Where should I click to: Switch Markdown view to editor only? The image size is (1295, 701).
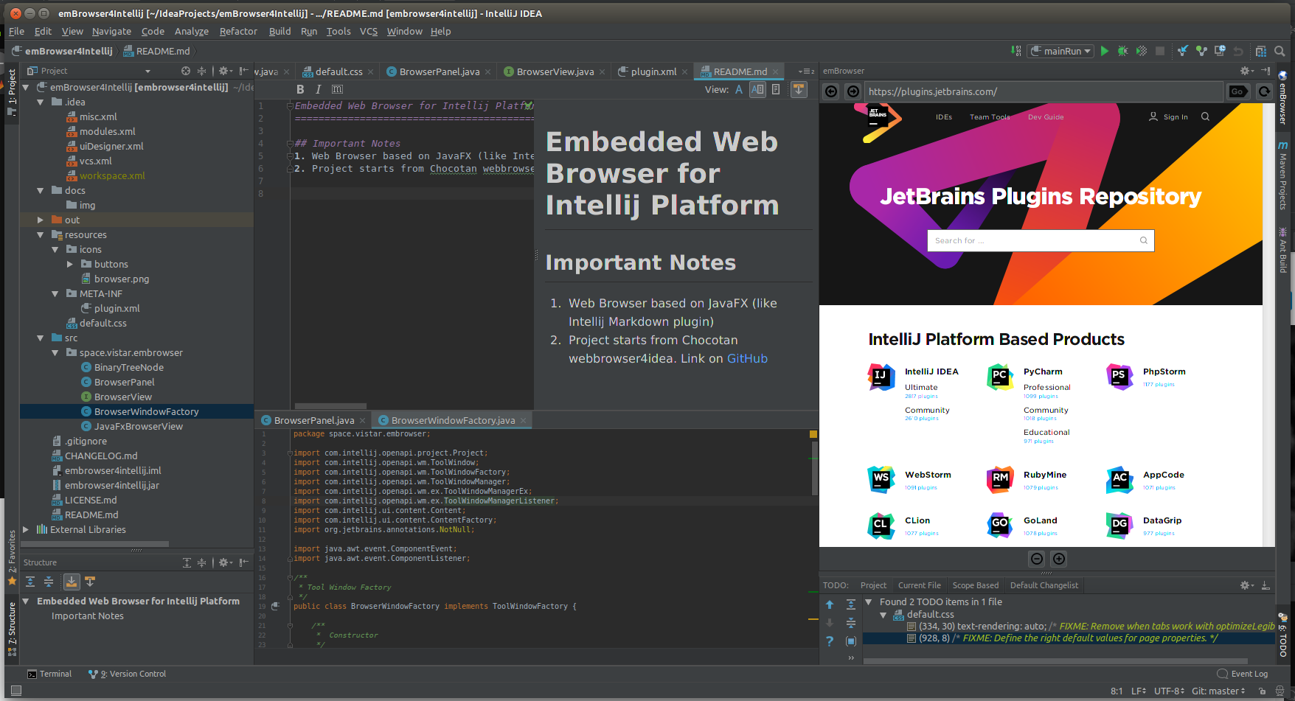coord(739,89)
